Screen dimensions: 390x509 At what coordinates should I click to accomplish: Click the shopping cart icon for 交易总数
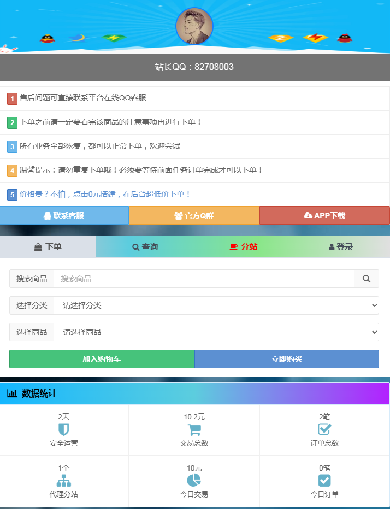click(194, 429)
